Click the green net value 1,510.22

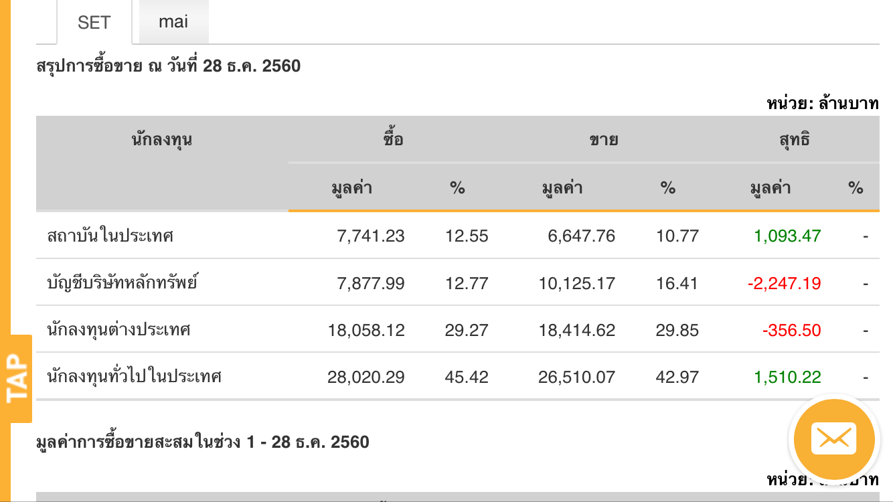point(787,377)
